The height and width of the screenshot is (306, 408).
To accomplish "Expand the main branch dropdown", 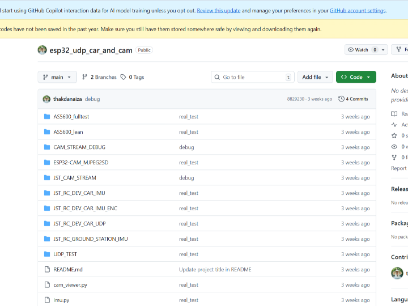I will point(57,77).
